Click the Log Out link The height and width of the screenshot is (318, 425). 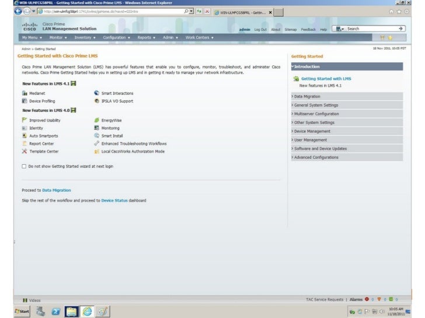pyautogui.click(x=260, y=30)
